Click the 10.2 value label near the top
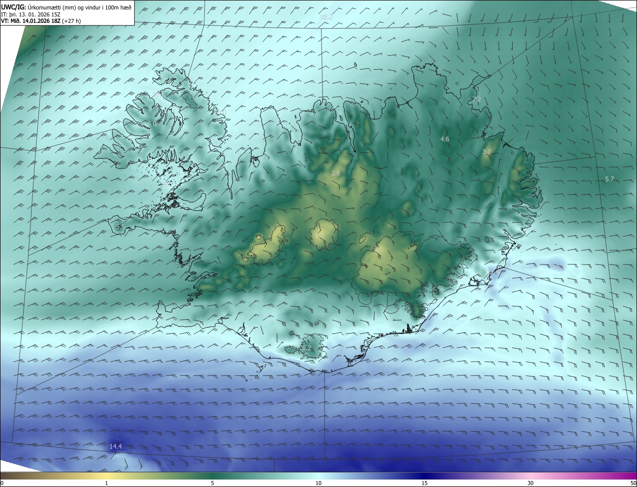This screenshot has height=487, width=637. click(326, 17)
